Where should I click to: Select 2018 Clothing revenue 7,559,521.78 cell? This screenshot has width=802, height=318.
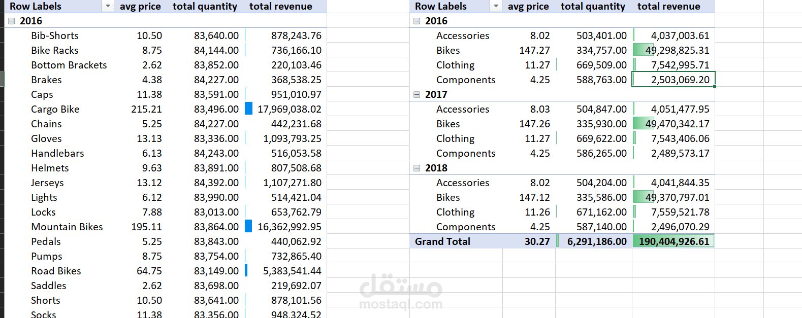coord(673,213)
